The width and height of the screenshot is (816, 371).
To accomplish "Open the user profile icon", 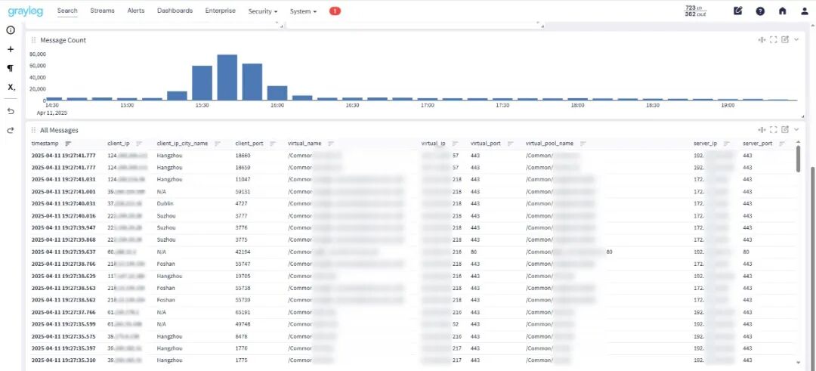I will (805, 11).
